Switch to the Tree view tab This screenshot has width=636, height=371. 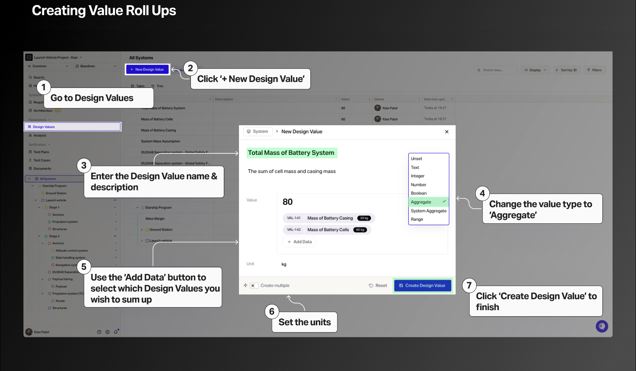(157, 86)
